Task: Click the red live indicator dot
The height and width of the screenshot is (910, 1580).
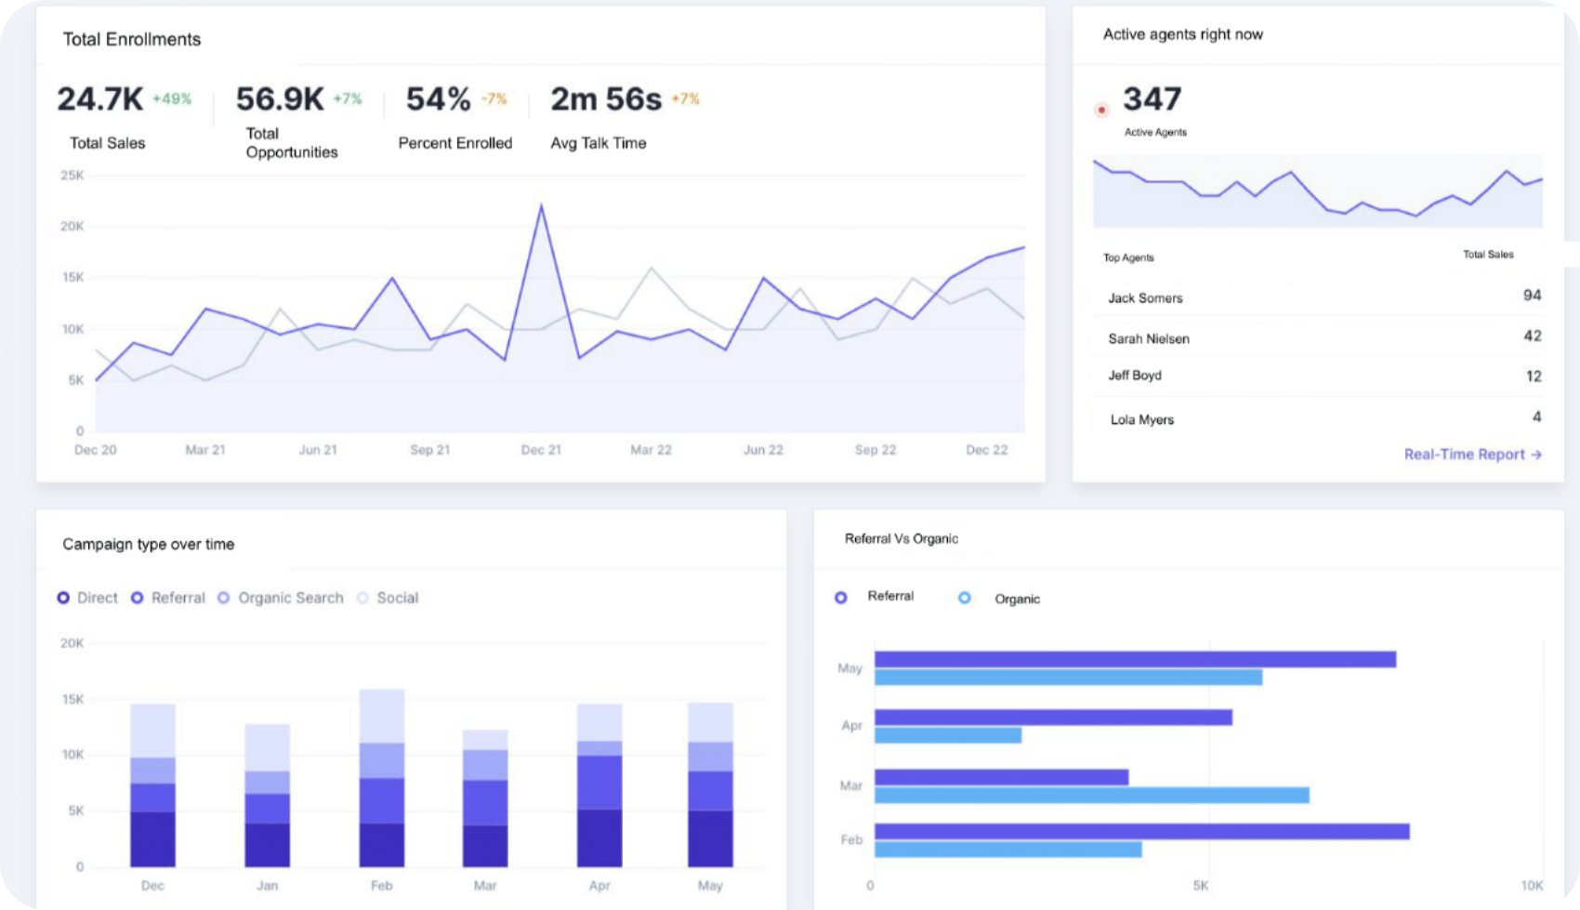Action: [x=1102, y=110]
